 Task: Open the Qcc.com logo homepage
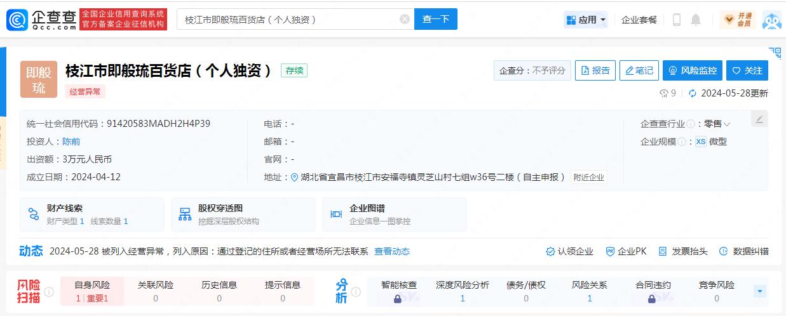coord(42,20)
